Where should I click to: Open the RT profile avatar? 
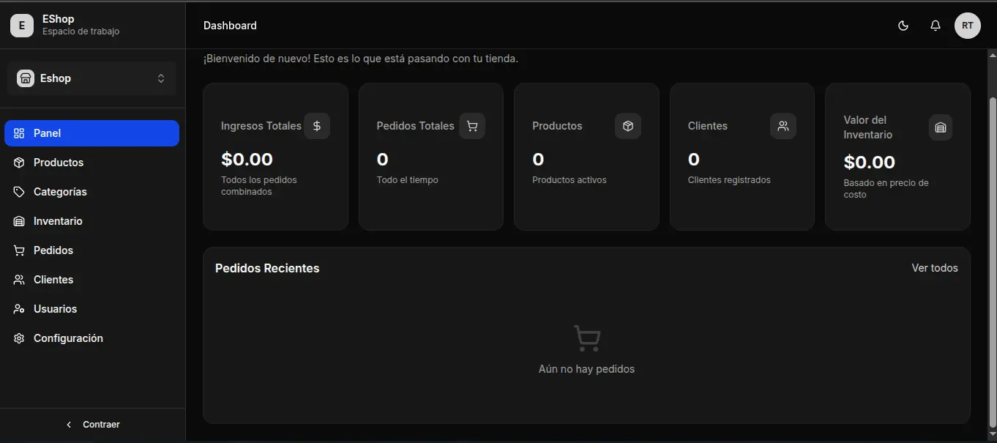968,25
